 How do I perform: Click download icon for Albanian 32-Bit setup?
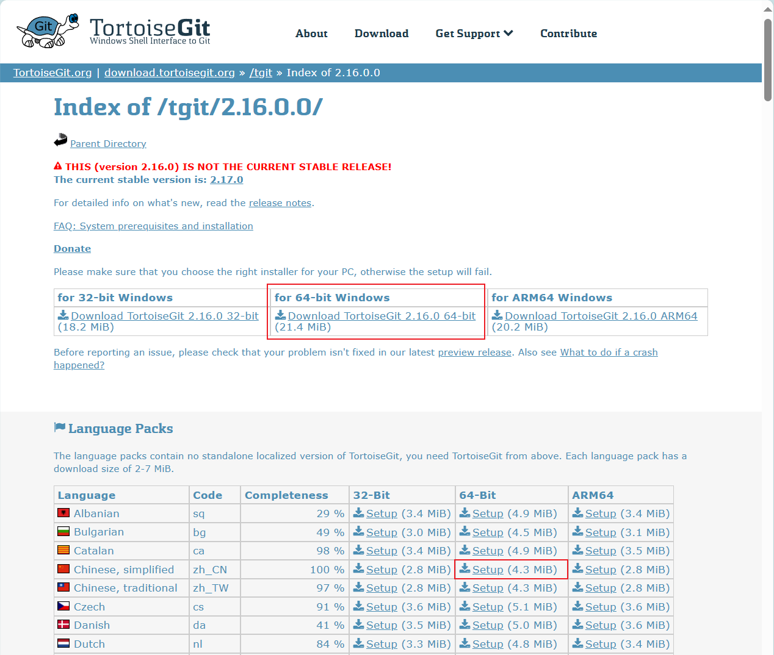point(359,513)
